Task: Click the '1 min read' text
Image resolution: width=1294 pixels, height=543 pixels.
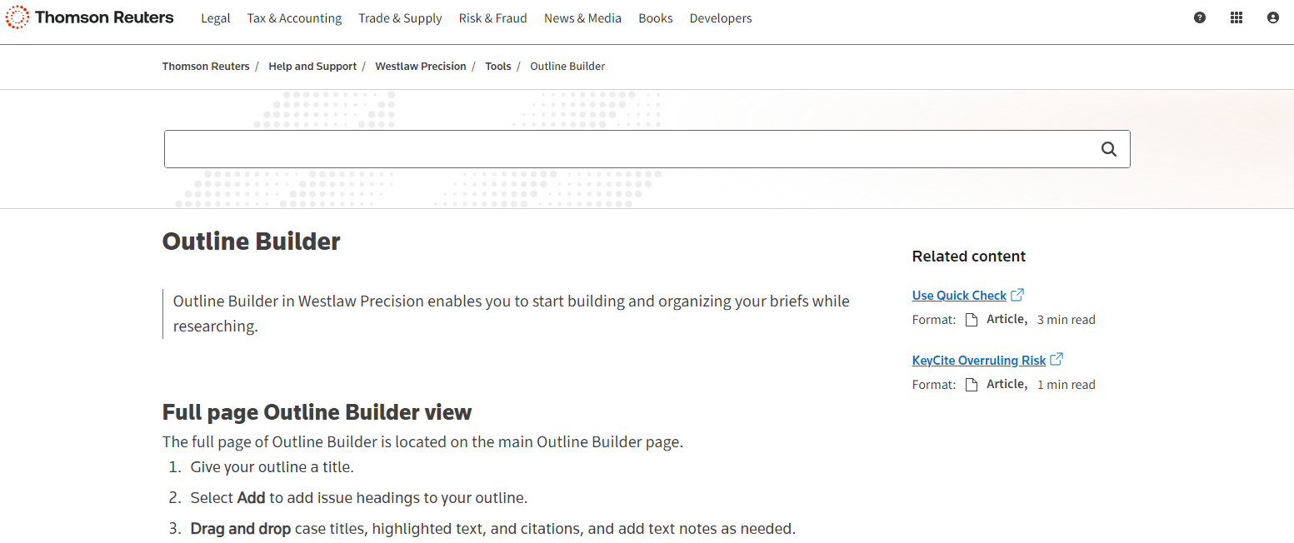Action: tap(1067, 385)
